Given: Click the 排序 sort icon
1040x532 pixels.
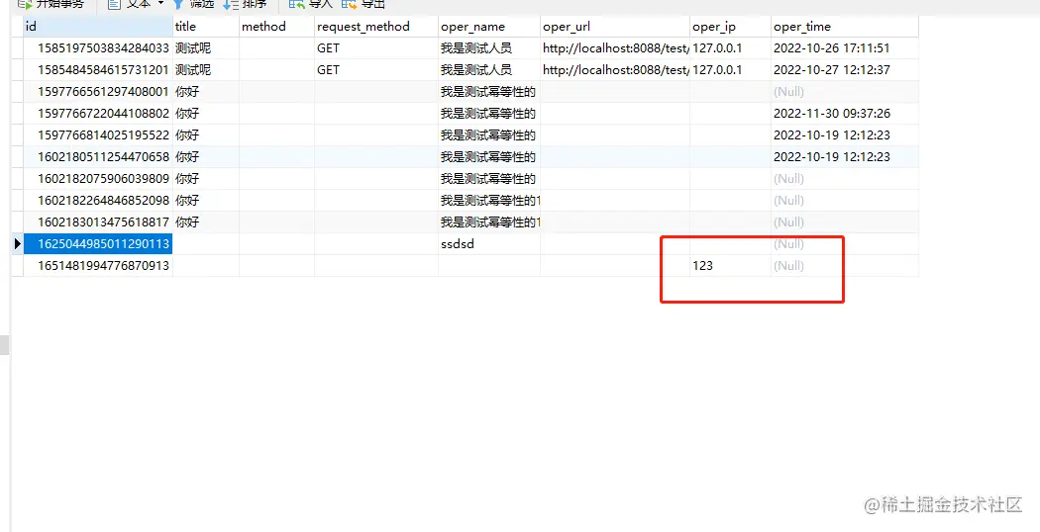Looking at the screenshot, I should pyautogui.click(x=230, y=4).
